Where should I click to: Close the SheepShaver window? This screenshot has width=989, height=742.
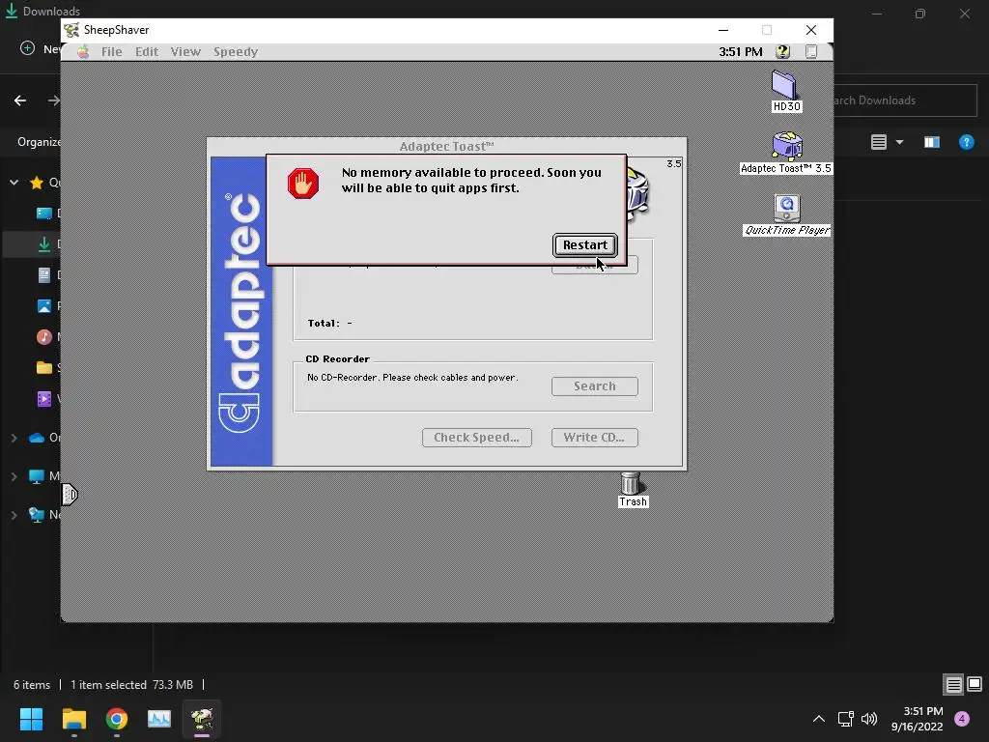tap(811, 30)
